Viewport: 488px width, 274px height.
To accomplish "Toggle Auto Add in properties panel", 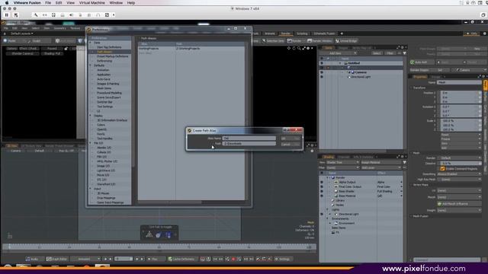I will click(422, 62).
